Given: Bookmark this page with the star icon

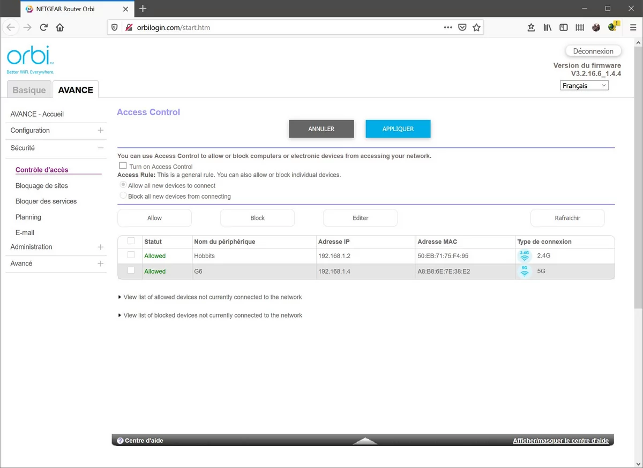Looking at the screenshot, I should click(x=476, y=27).
